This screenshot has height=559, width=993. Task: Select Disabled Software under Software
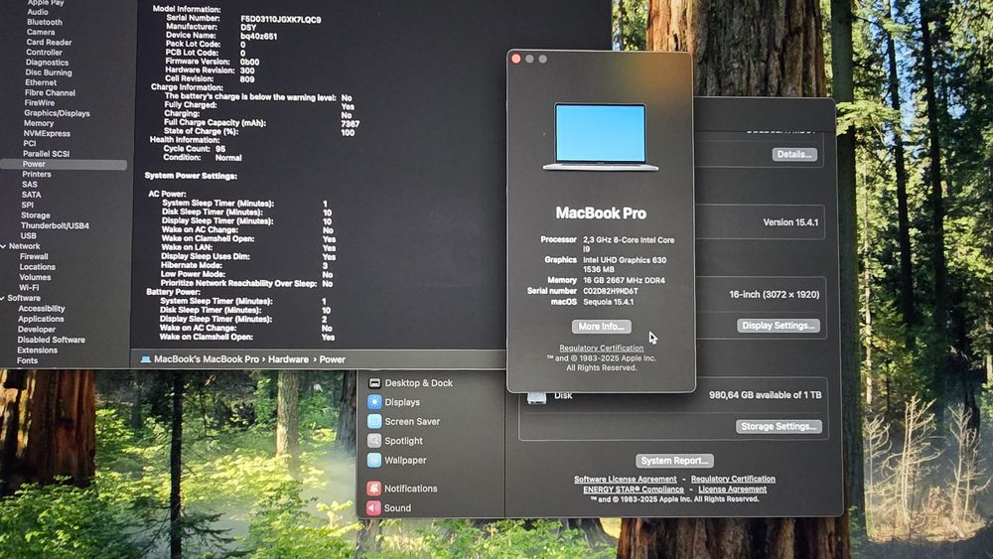(52, 340)
